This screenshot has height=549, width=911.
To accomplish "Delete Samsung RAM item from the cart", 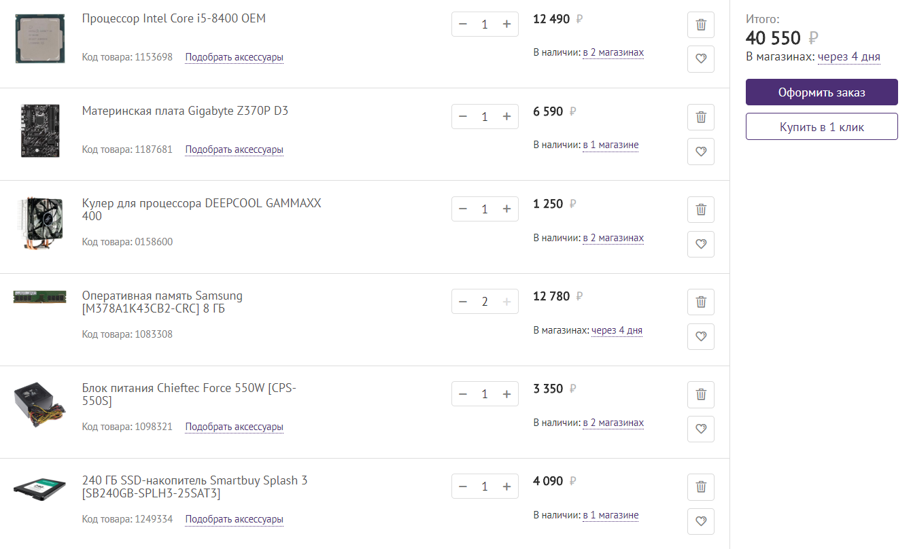I will point(701,302).
